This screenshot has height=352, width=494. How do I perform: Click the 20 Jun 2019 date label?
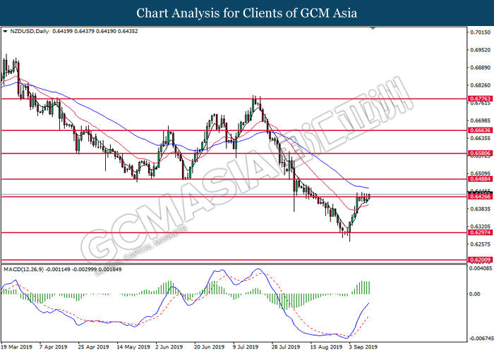209,347
